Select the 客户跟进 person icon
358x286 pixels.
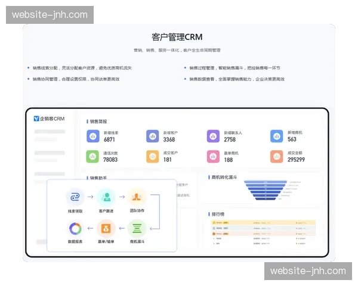pyautogui.click(x=106, y=197)
